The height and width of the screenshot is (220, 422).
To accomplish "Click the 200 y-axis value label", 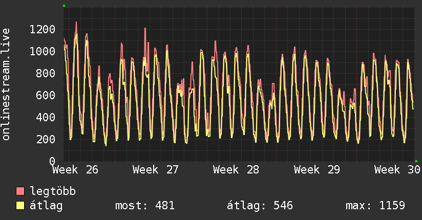I will [x=46, y=139].
